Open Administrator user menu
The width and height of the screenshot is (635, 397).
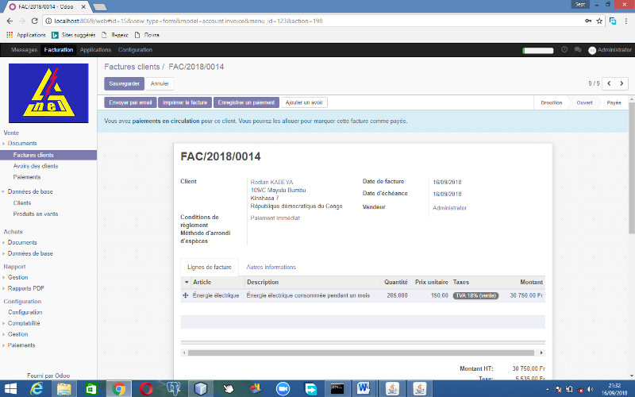pos(610,50)
